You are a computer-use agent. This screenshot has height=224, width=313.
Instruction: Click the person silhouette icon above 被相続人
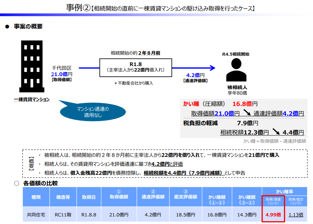click(x=237, y=70)
